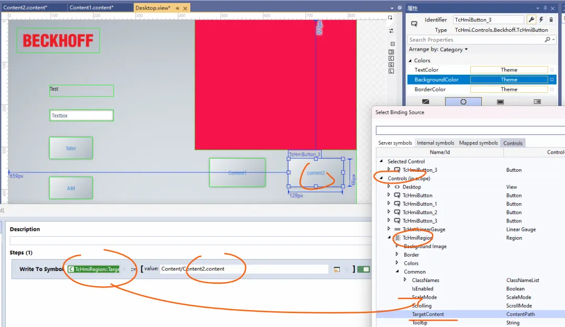Viewport: 565px width, 327px height.
Task: Click the designer sidebar icon labeled C
Action: point(391,59)
